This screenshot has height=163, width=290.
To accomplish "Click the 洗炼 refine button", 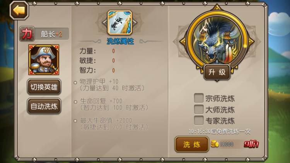I will (192, 144).
